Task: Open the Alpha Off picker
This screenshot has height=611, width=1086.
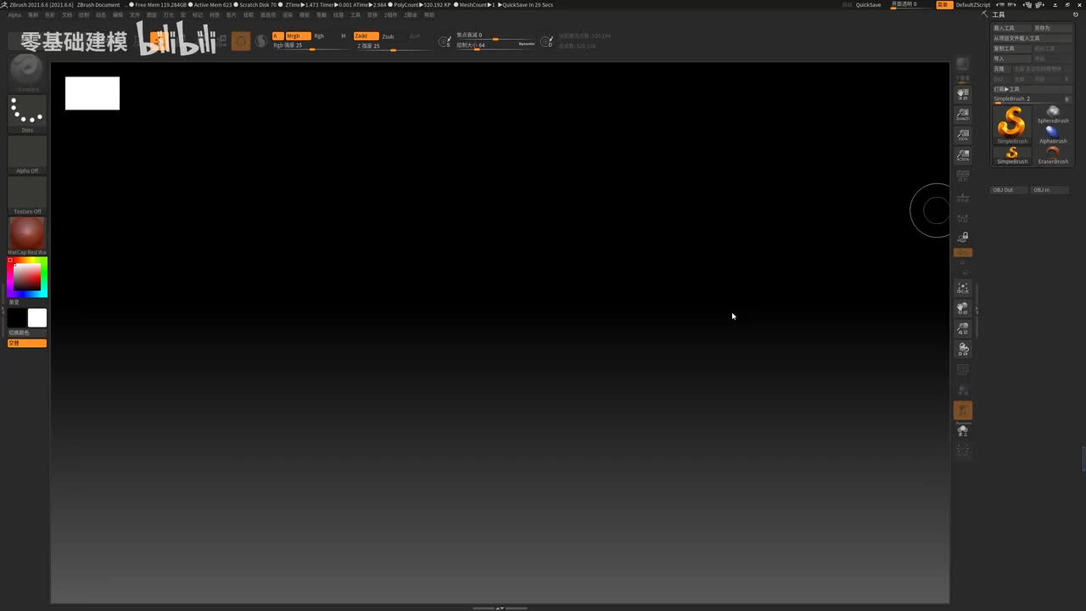Action: tap(27, 154)
